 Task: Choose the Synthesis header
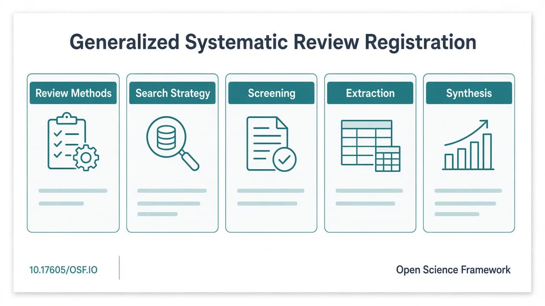(469, 93)
